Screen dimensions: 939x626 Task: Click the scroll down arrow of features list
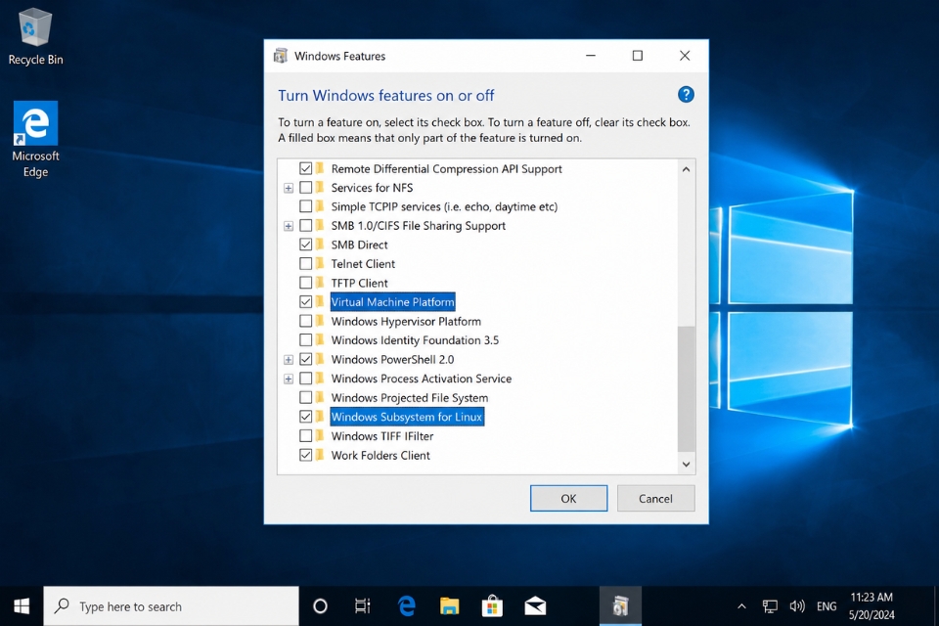click(x=687, y=465)
